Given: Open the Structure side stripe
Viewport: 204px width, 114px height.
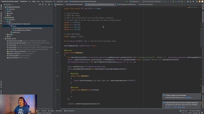Looking at the screenshot, I should pos(1,84).
